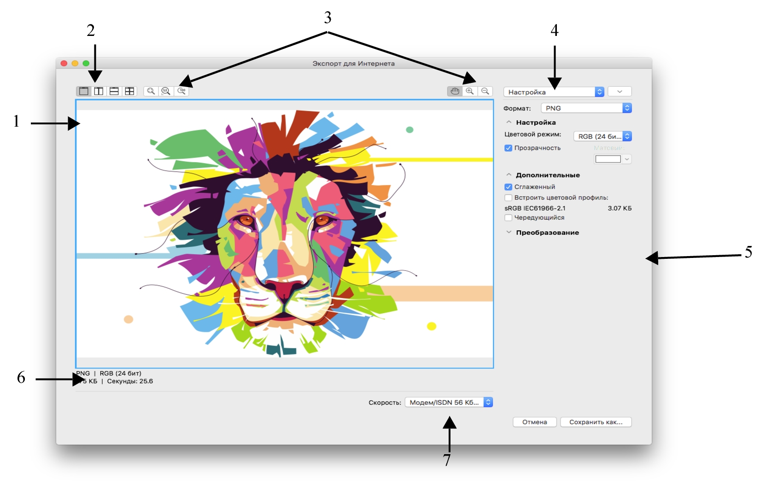Enable the Чередующийся checkbox
The width and height of the screenshot is (766, 491).
coord(509,218)
